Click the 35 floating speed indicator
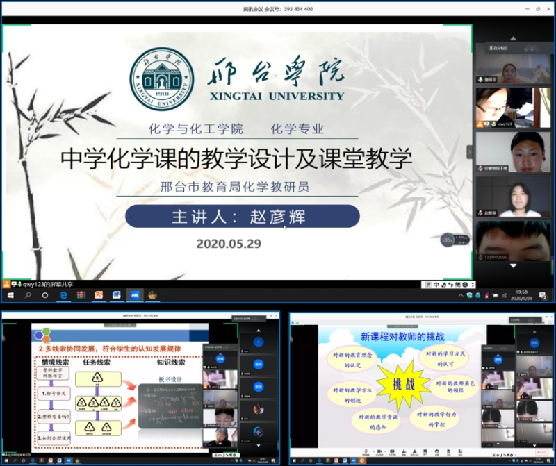This screenshot has height=466, width=556. coord(448,240)
